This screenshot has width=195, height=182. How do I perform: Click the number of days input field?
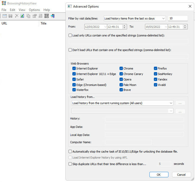178,18
